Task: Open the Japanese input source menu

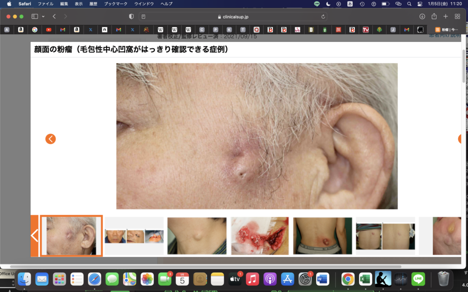Action: point(350,5)
